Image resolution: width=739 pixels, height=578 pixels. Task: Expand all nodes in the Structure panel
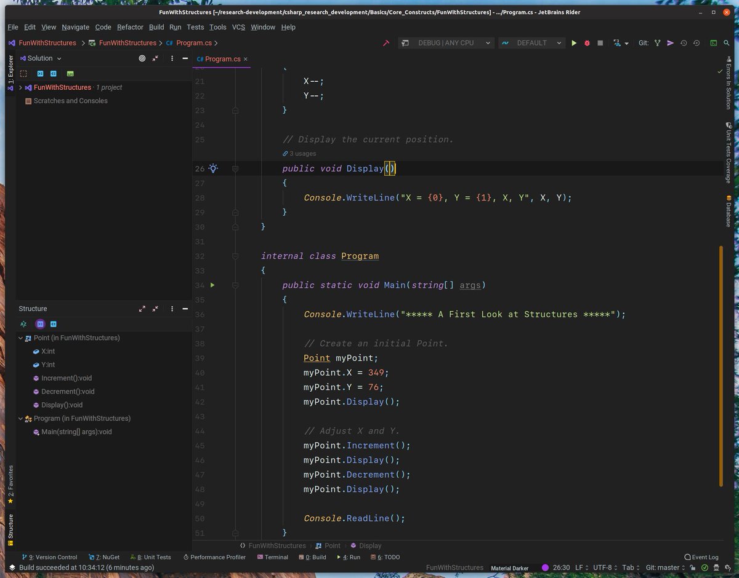click(x=142, y=309)
